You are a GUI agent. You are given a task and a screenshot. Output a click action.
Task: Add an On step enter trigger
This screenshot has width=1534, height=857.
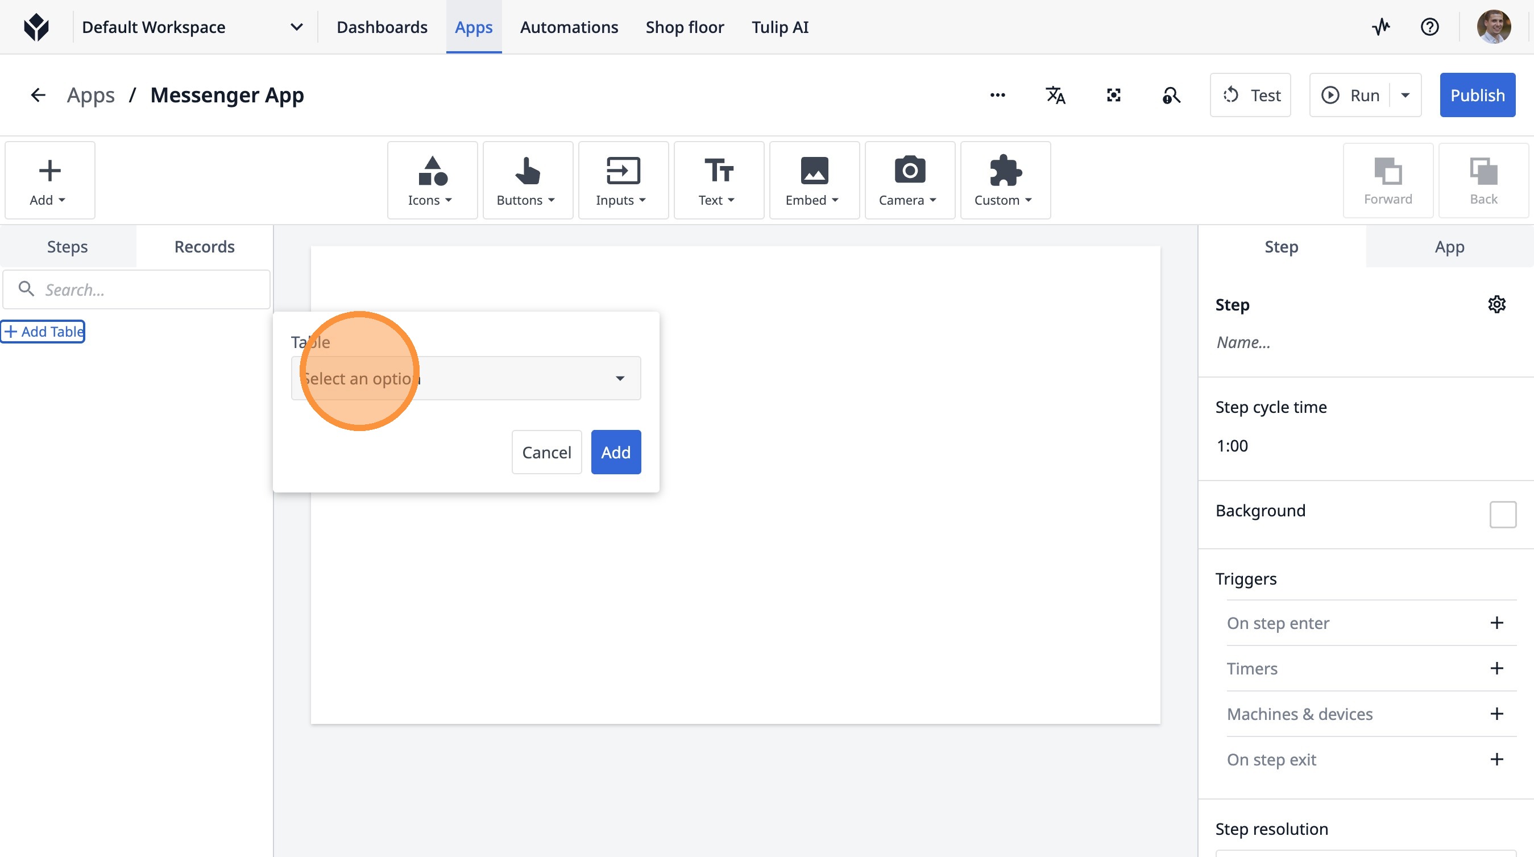coord(1496,623)
